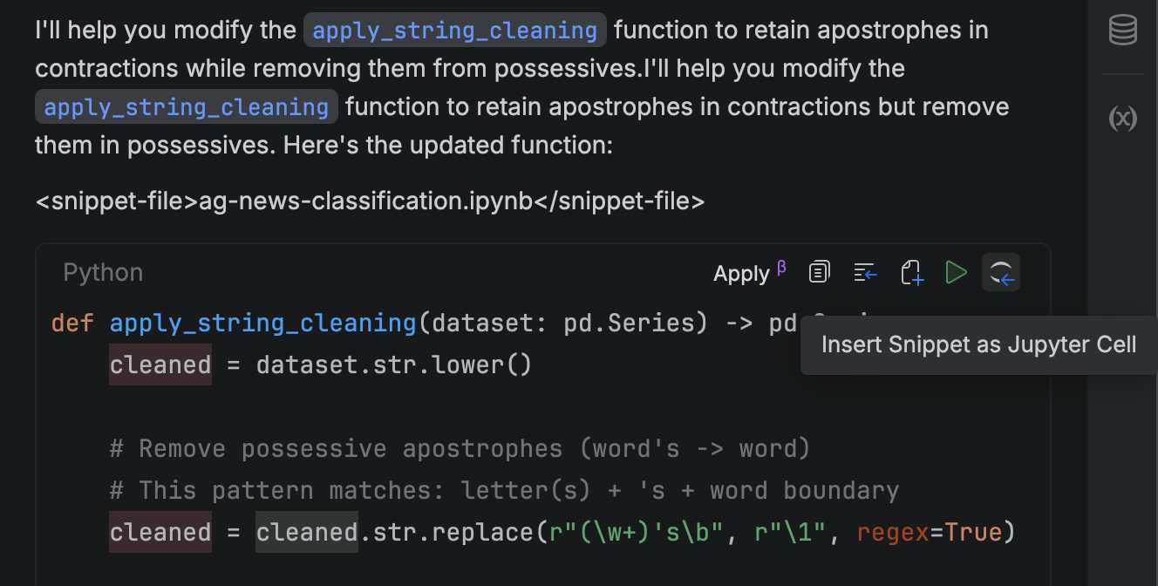Copy the Python snippet to clipboard
Screen dimensions: 1158x586
[x=819, y=273]
